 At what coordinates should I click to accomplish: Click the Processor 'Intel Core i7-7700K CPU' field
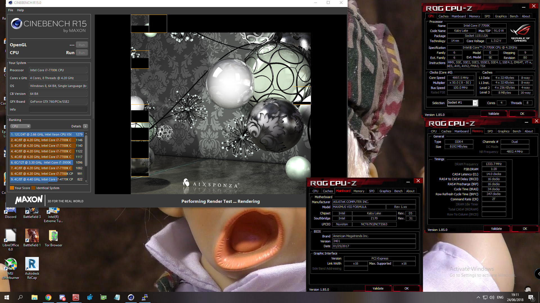click(x=58, y=70)
